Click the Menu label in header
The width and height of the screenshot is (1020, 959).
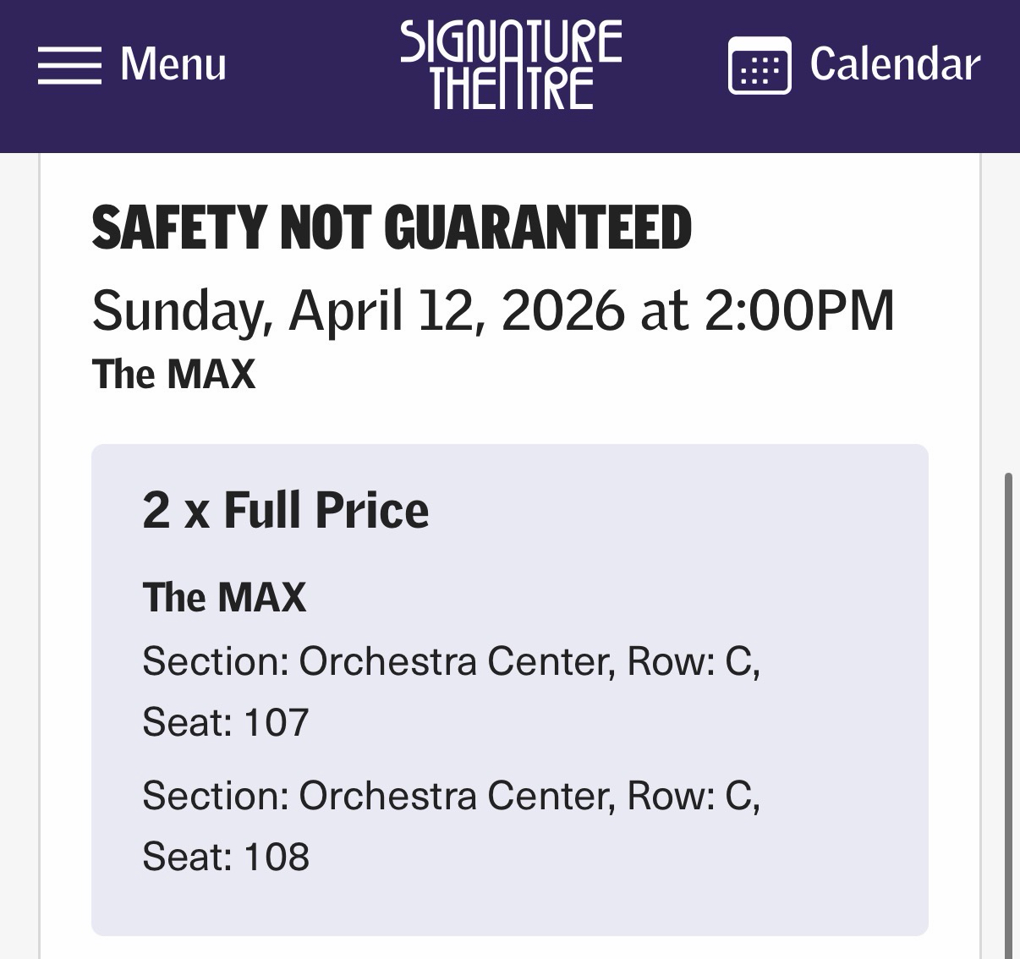[173, 64]
